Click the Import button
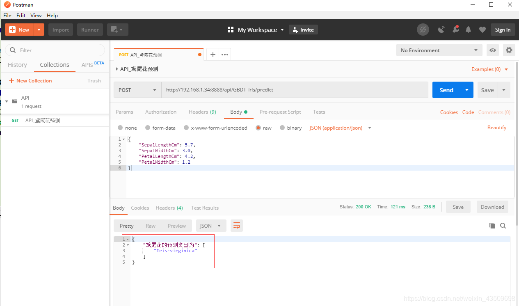The image size is (519, 306). [x=61, y=30]
